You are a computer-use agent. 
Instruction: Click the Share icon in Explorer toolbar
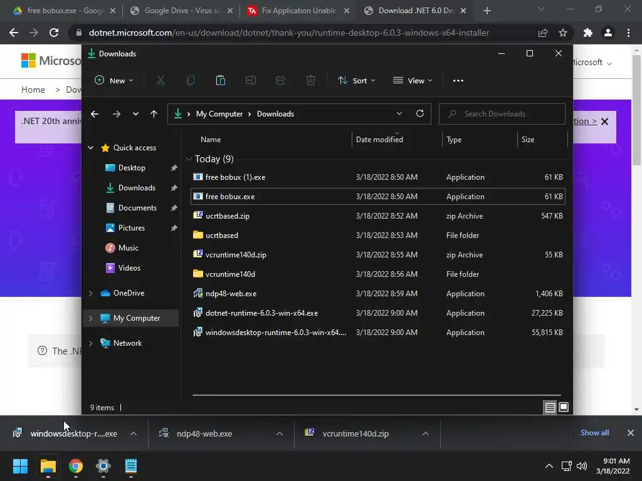pos(281,81)
